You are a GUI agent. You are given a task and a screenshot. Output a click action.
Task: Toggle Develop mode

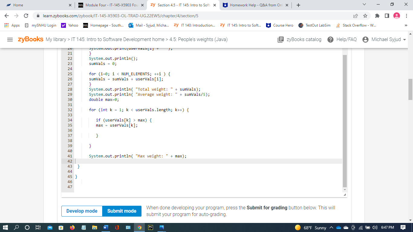click(x=82, y=211)
